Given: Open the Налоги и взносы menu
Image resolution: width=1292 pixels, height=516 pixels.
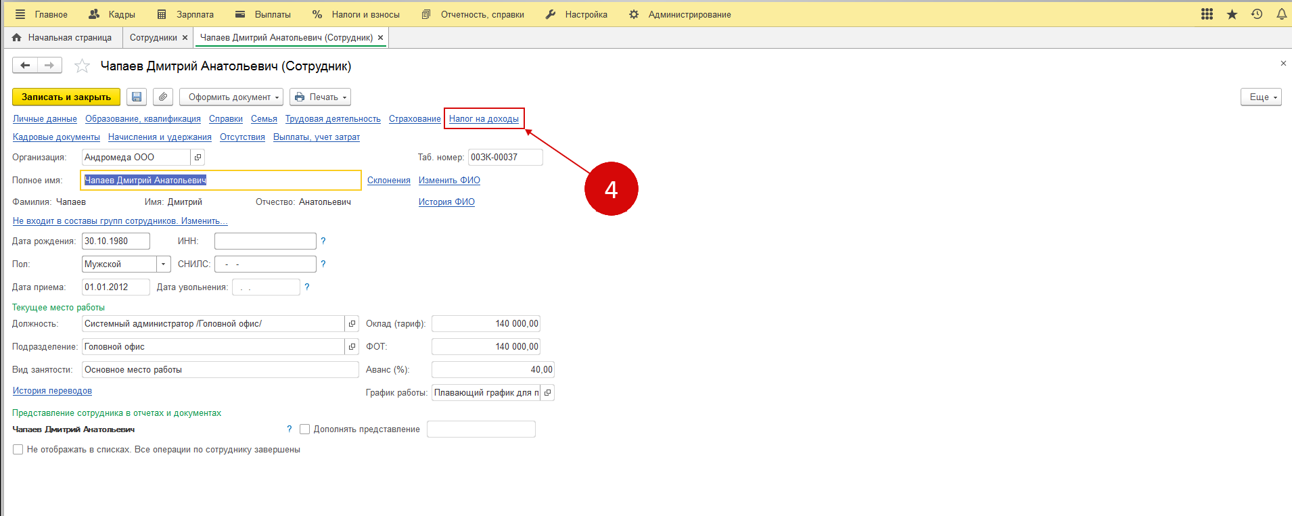Looking at the screenshot, I should pyautogui.click(x=356, y=14).
